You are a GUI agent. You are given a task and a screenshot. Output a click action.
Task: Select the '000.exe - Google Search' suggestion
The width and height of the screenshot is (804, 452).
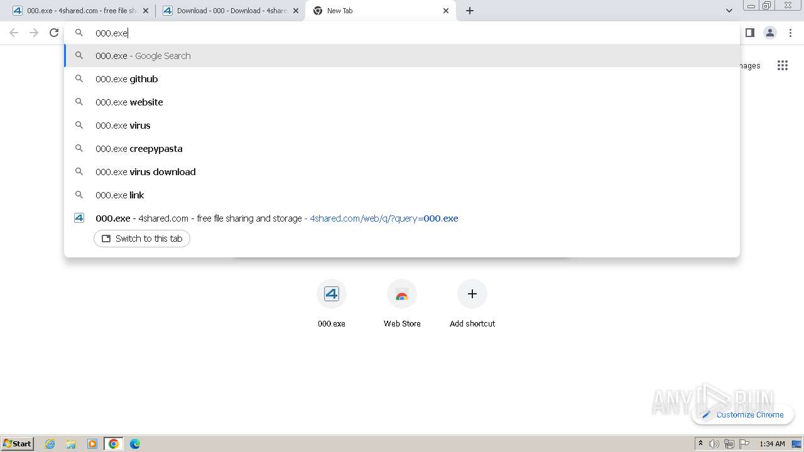[x=402, y=56]
